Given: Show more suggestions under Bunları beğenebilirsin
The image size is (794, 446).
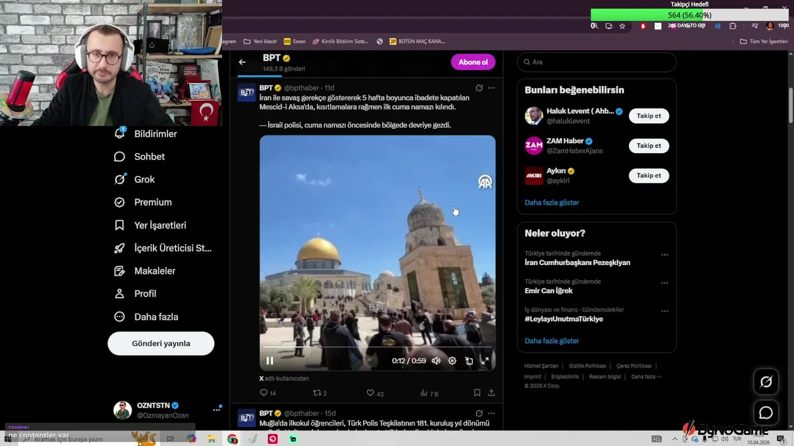Looking at the screenshot, I should tap(551, 203).
